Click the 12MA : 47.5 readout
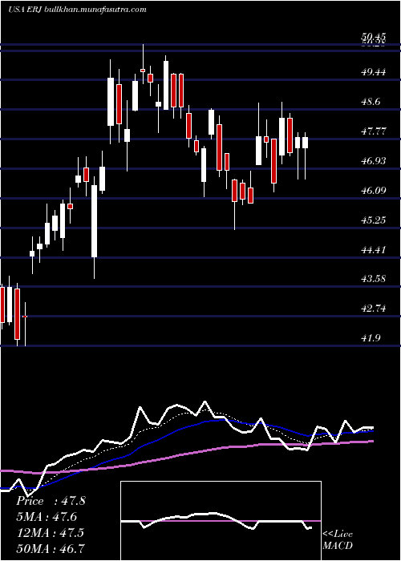 point(50,533)
